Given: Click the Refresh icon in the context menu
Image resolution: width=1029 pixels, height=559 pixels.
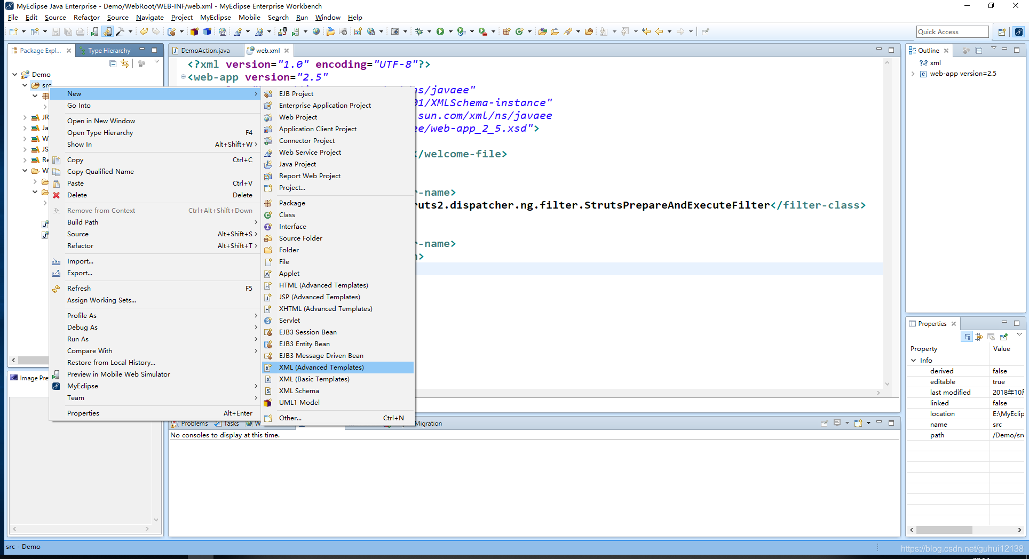Looking at the screenshot, I should pyautogui.click(x=56, y=289).
